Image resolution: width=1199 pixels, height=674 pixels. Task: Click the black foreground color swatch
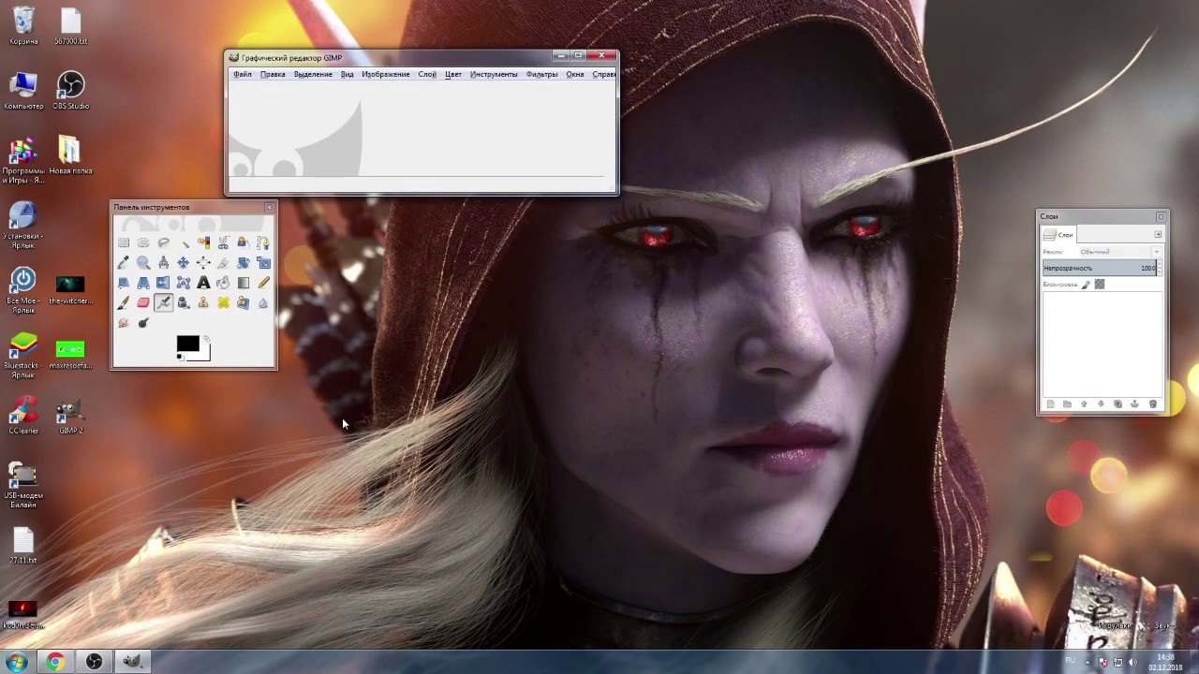coord(187,343)
